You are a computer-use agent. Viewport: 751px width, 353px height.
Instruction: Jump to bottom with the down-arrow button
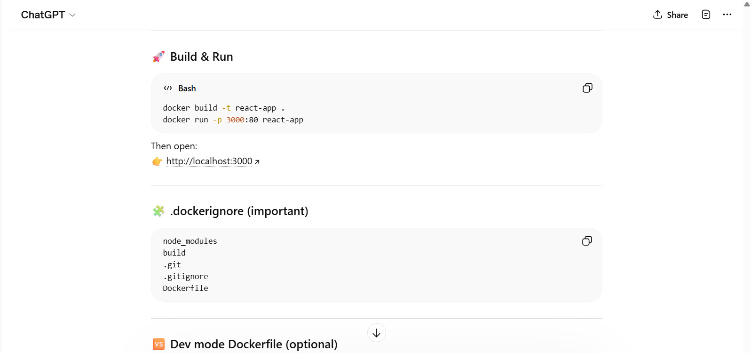(376, 333)
